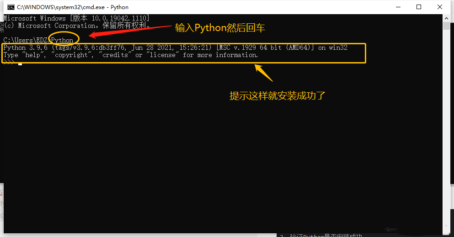
Task: Close the cmd.exe Python window
Action: pos(439,7)
